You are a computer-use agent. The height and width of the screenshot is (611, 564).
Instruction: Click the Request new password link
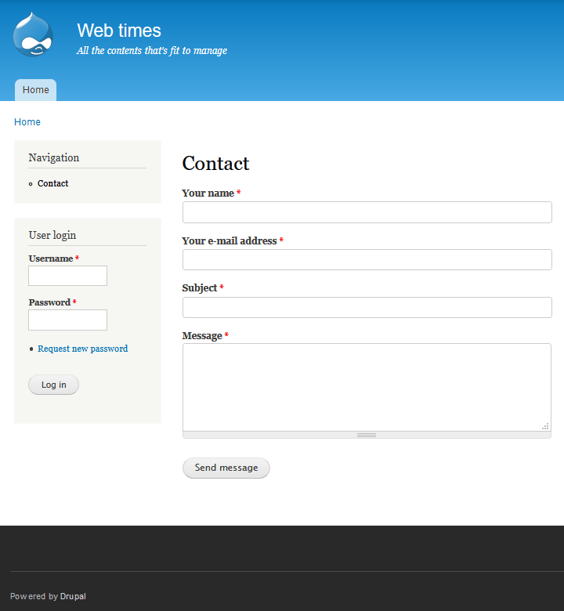[82, 349]
